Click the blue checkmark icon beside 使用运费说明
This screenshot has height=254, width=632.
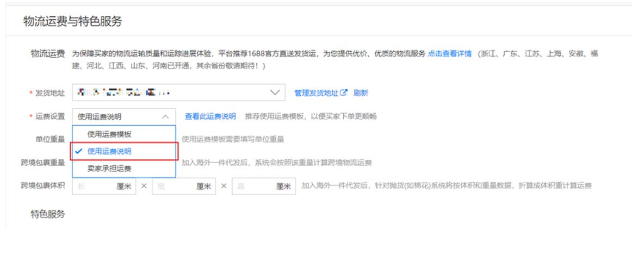(x=79, y=151)
